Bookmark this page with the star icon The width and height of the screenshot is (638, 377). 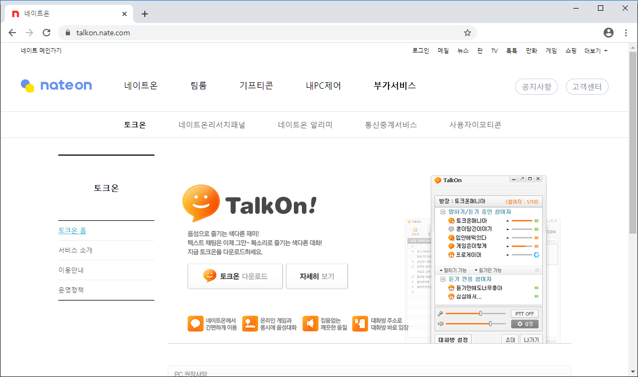(467, 33)
